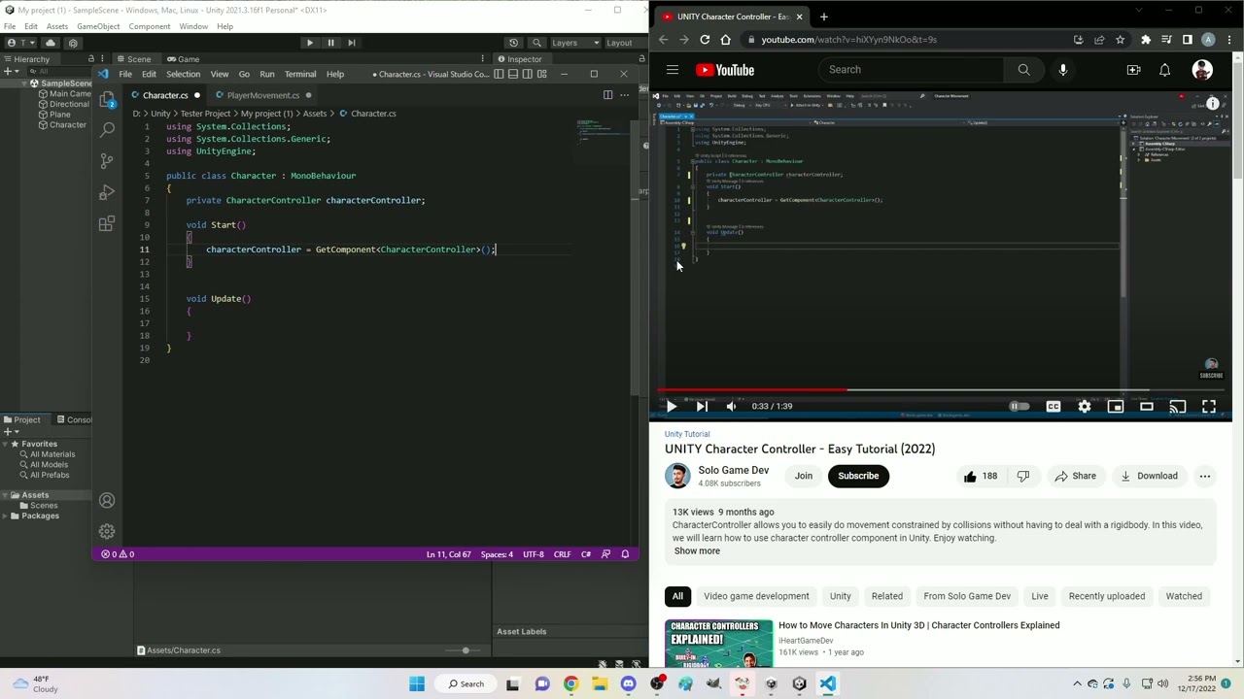Open YouTube notifications bell

[1164, 69]
